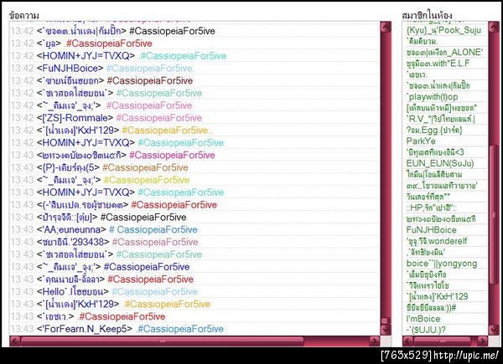Click the message pane vertical scrollbar thumb
Image resolution: width=503 pixels, height=364 pixels.
386,320
